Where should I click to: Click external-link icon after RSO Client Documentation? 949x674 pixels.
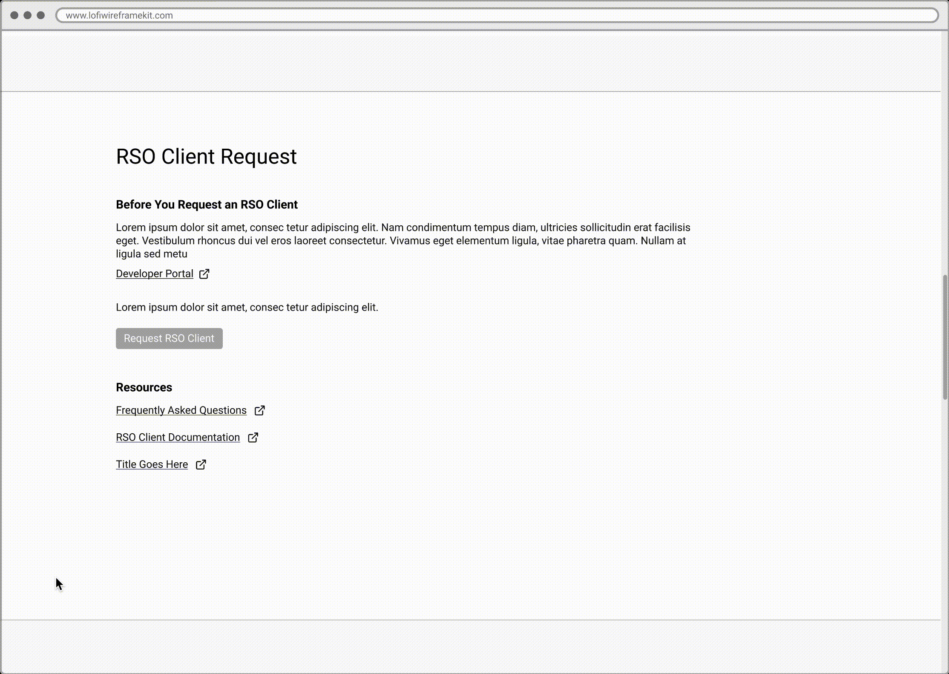(253, 438)
